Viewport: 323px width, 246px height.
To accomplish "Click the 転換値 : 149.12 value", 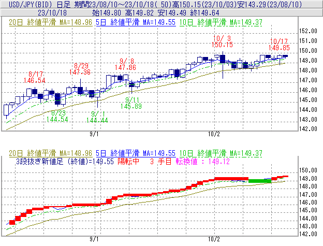I will click(x=203, y=162).
